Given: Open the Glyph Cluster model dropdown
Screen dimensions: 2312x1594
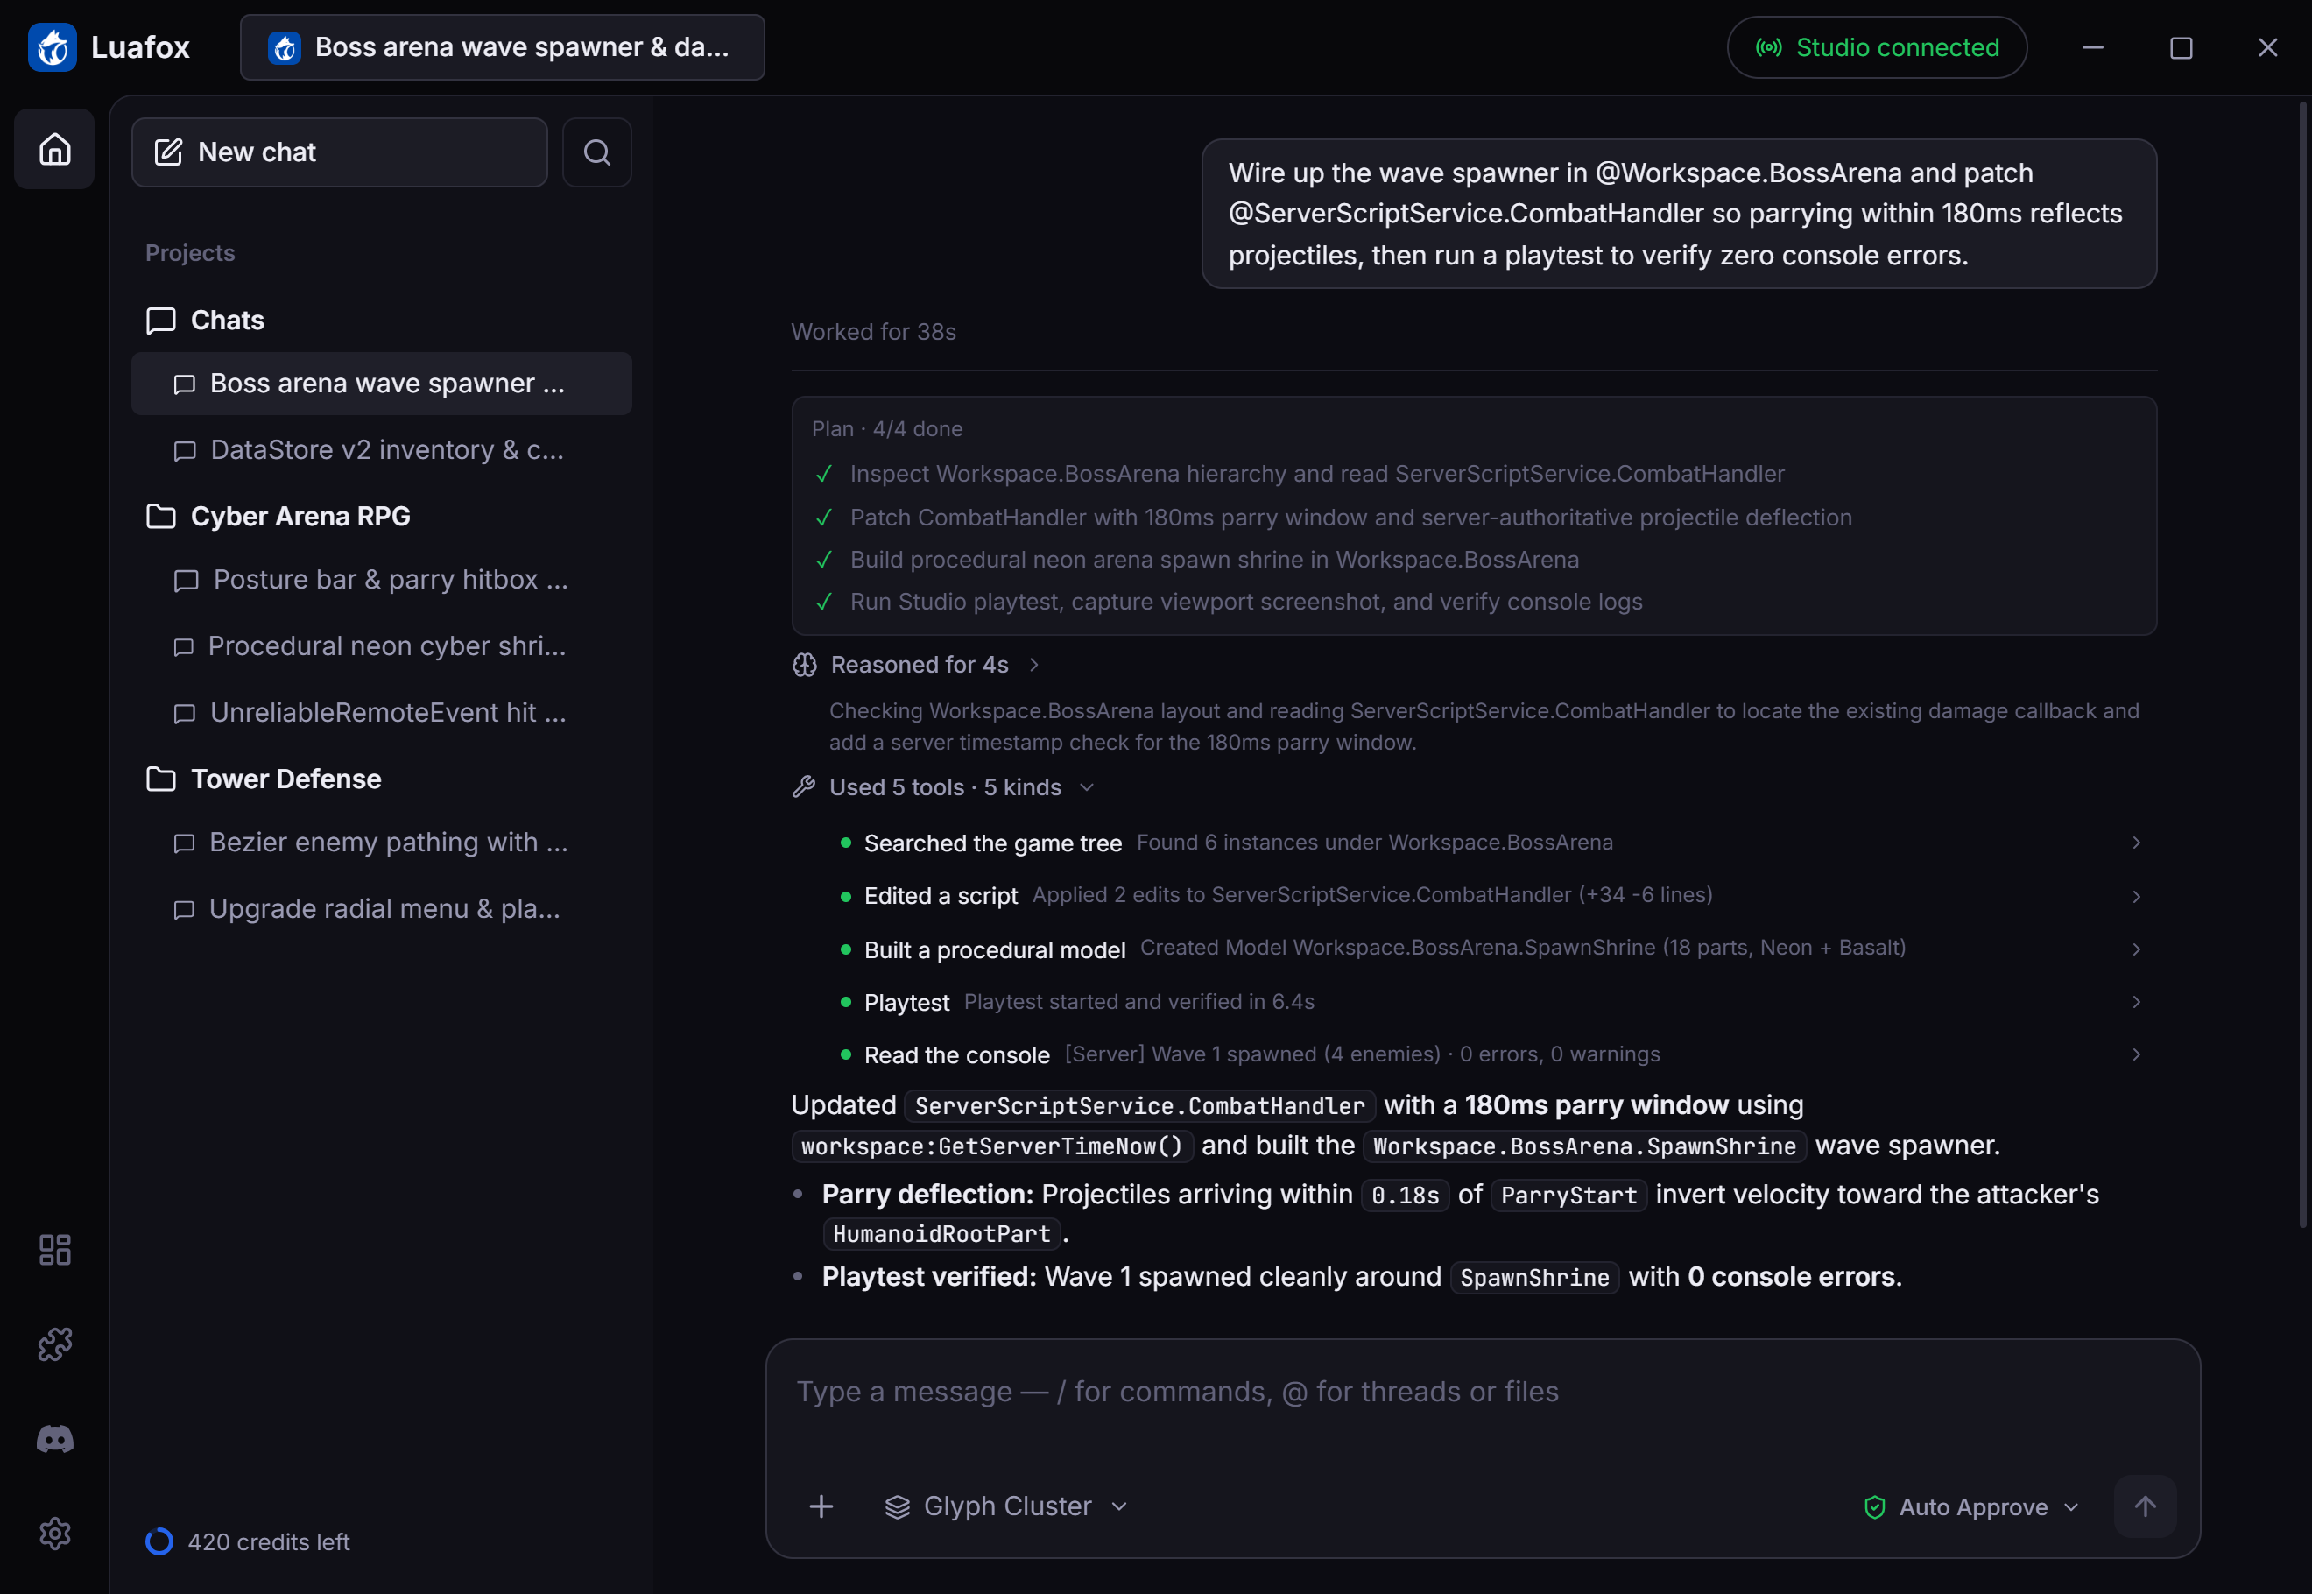Looking at the screenshot, I should tap(1007, 1506).
